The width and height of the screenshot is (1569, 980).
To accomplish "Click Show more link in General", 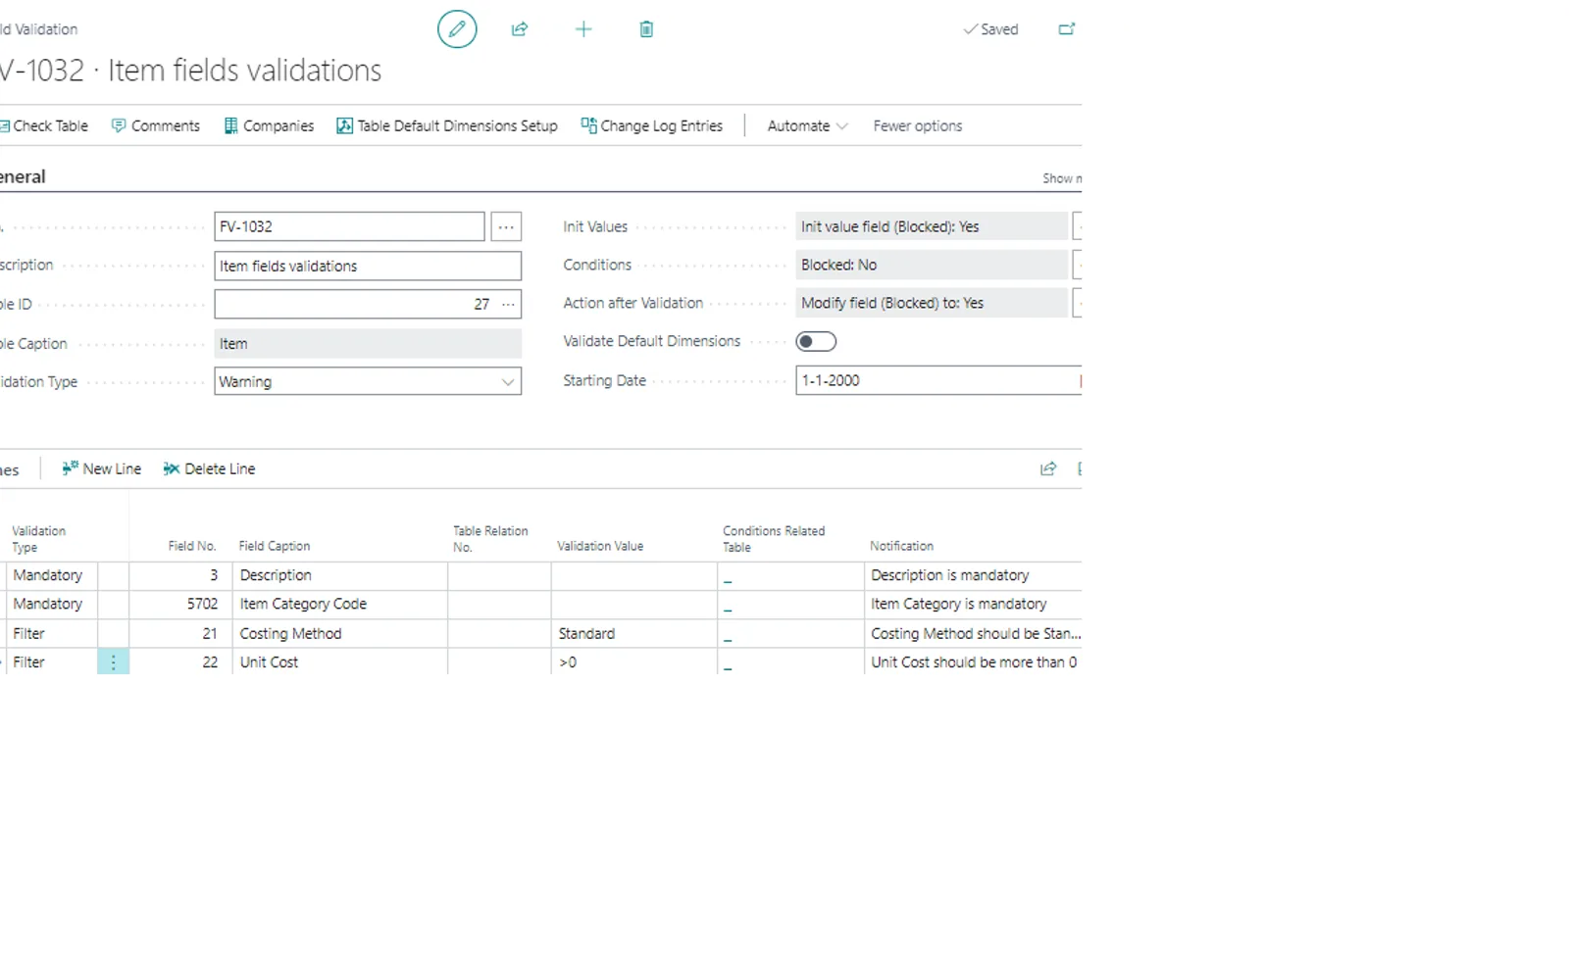I will [x=1062, y=178].
